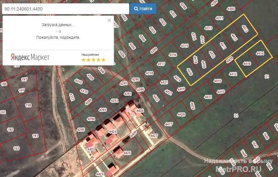Select parcel label 190
Screen dimensions: 278x177
tap(10, 130)
